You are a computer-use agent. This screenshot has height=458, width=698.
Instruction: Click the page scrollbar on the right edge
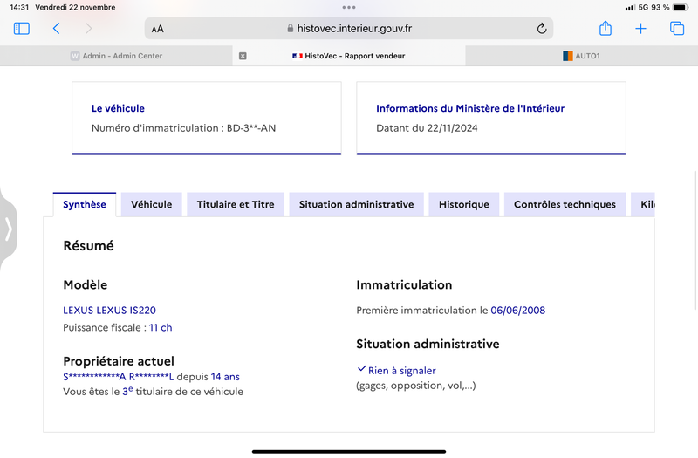[x=695, y=241]
